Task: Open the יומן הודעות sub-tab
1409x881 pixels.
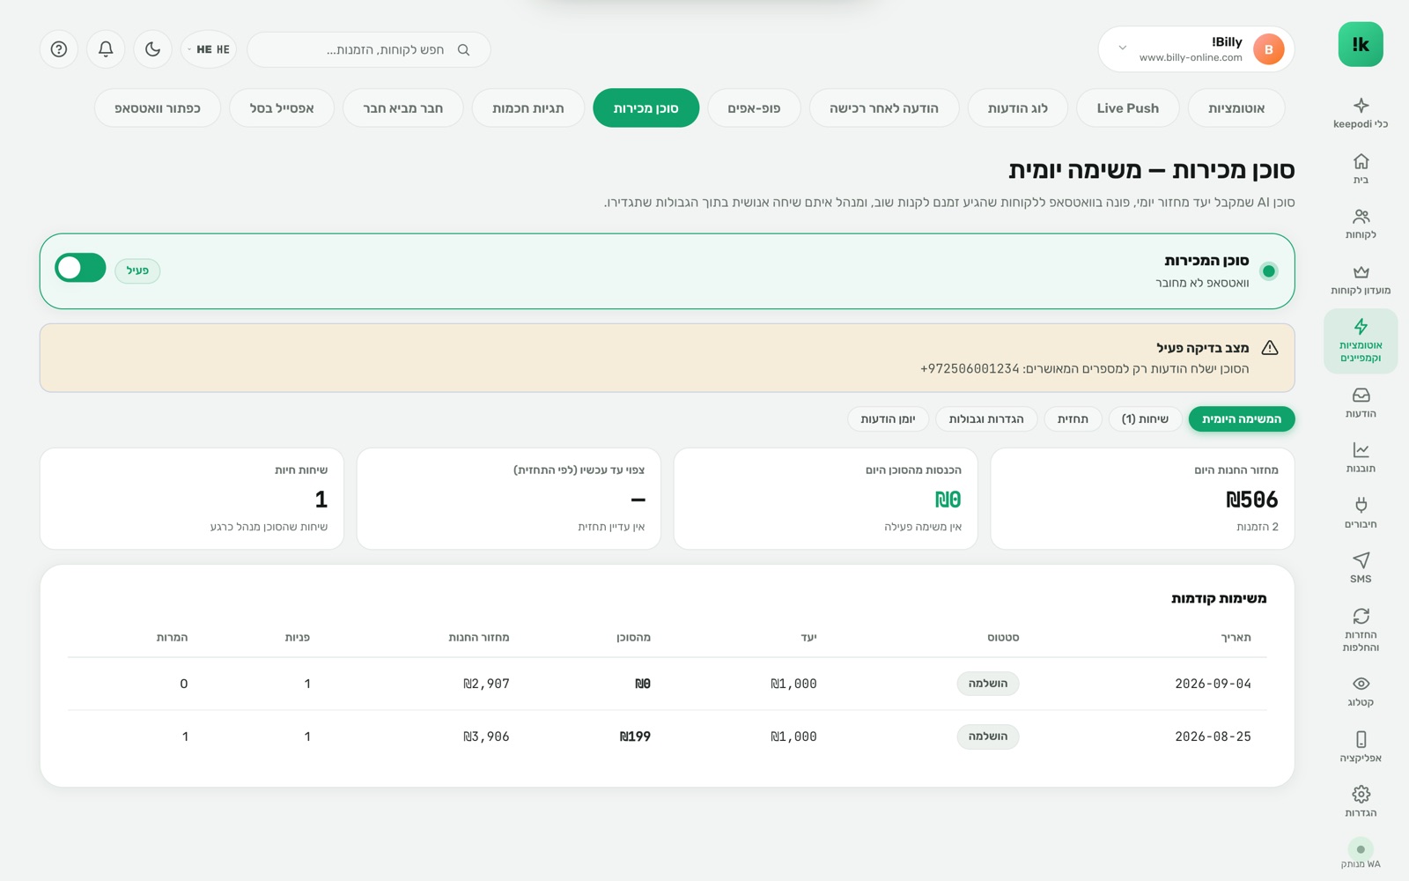Action: (888, 419)
